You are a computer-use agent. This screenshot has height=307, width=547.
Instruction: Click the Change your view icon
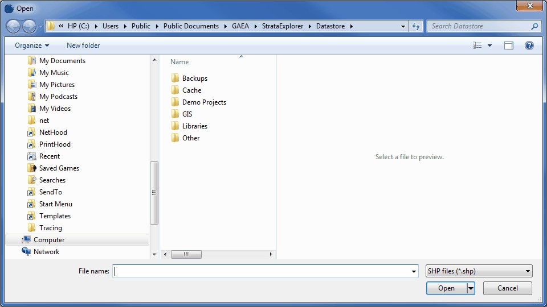[x=477, y=45]
